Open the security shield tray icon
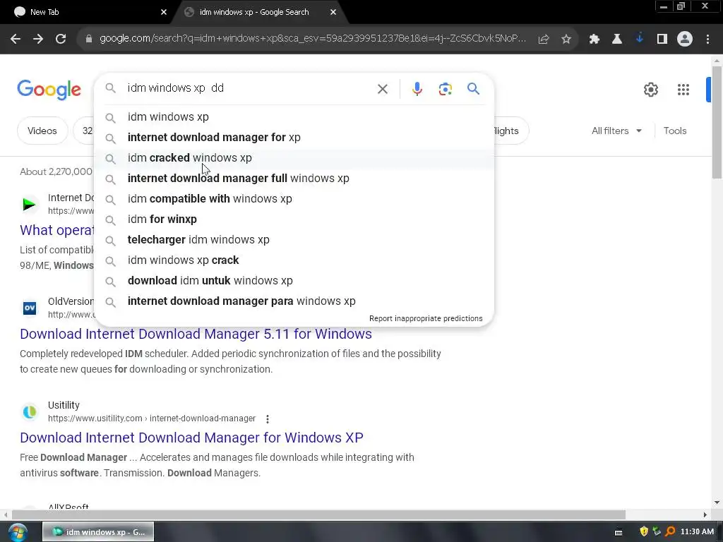723x542 pixels. [x=644, y=531]
